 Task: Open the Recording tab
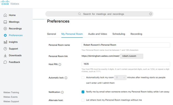136,34
